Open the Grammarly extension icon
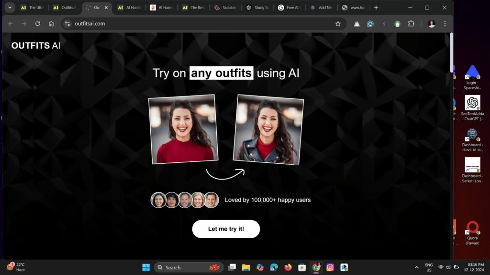Image resolution: width=490 pixels, height=275 pixels. pos(370,24)
